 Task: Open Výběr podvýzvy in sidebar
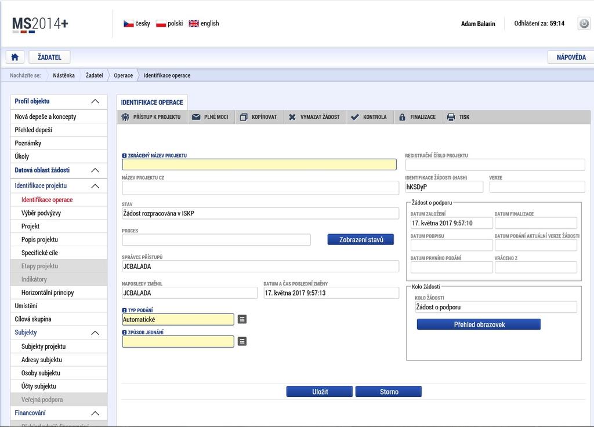[x=59, y=213]
